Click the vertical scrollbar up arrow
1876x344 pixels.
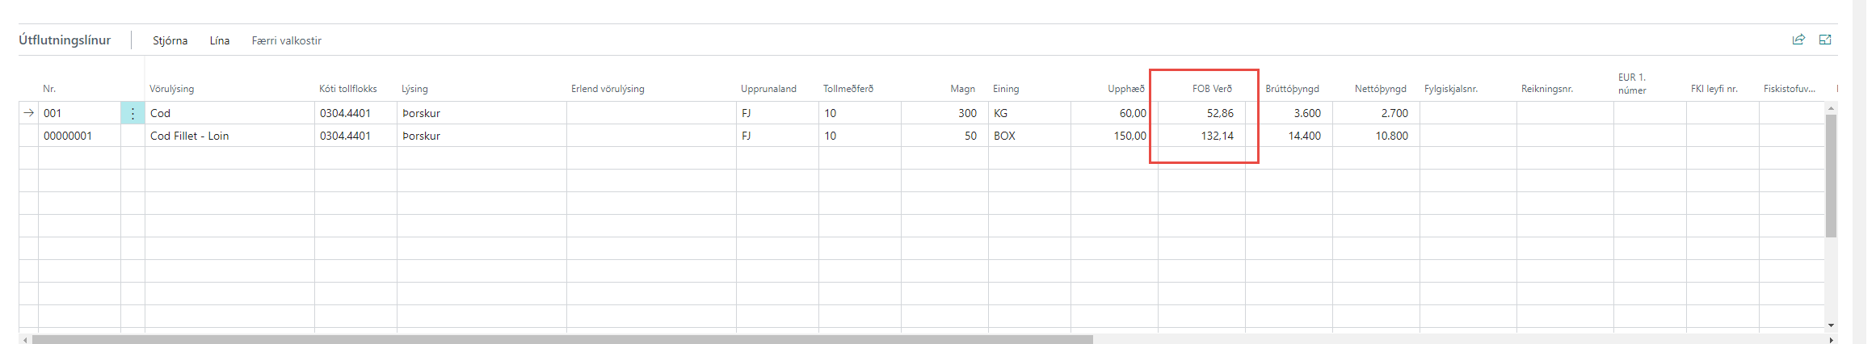1831,108
